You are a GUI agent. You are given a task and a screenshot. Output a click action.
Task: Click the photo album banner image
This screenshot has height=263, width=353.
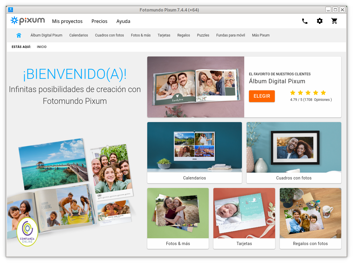click(196, 87)
